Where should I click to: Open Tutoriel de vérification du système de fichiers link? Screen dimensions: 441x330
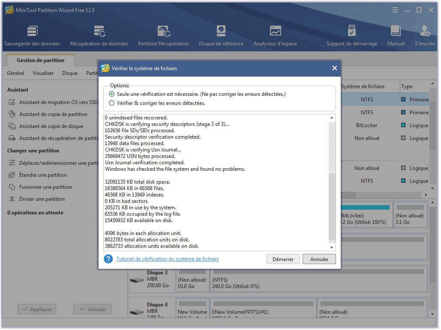coord(167,259)
